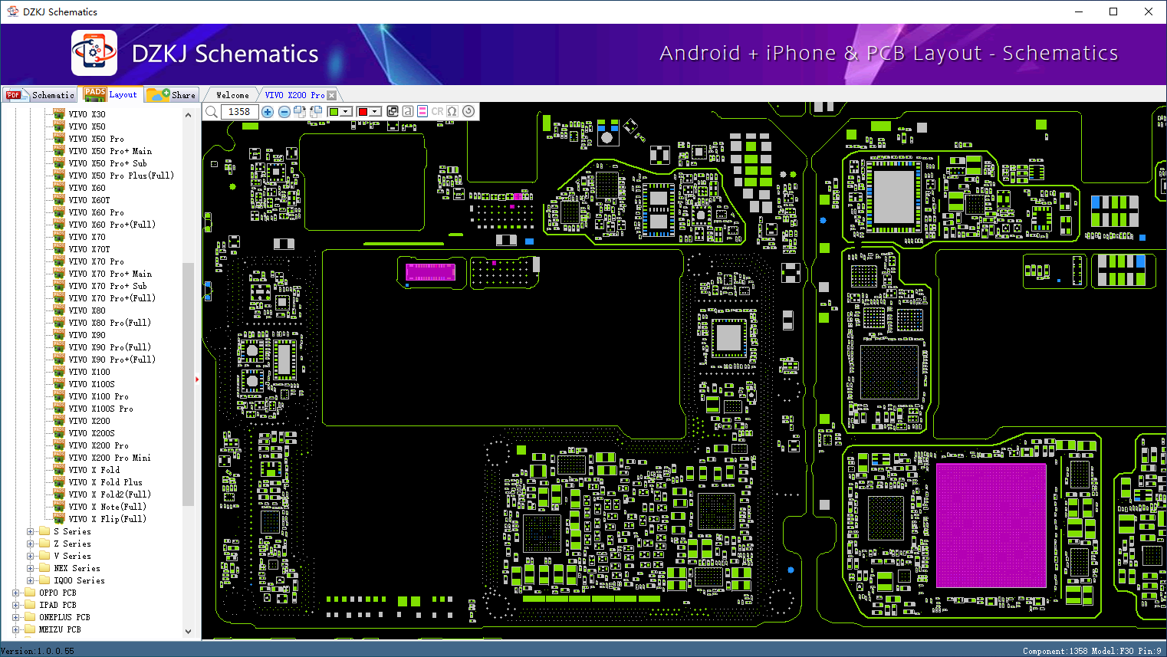Expand the IPAD PCB folder
1167x657 pixels.
(x=16, y=605)
